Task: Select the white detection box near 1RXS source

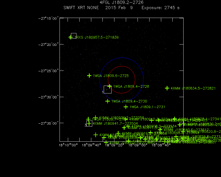Action: [x=74, y=36]
